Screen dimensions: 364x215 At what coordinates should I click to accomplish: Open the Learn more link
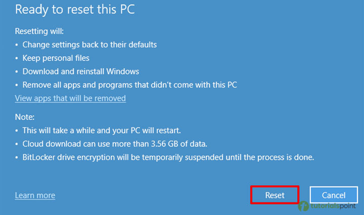tap(35, 195)
